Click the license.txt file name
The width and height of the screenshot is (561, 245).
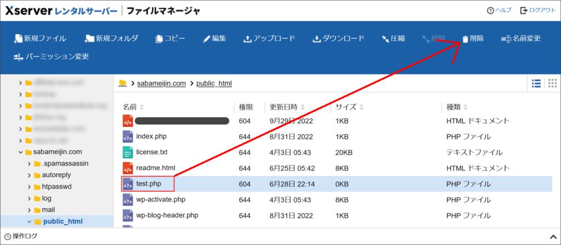pyautogui.click(x=152, y=152)
